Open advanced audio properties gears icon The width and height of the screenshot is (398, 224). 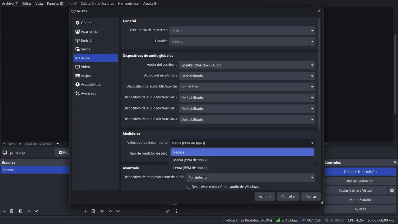click(x=168, y=211)
